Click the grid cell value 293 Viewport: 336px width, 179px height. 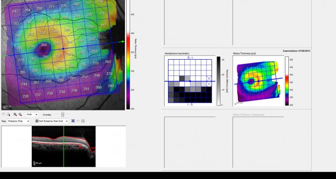coord(82,52)
